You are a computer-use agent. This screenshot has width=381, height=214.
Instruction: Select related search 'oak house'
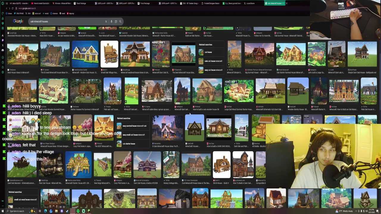click(x=210, y=52)
